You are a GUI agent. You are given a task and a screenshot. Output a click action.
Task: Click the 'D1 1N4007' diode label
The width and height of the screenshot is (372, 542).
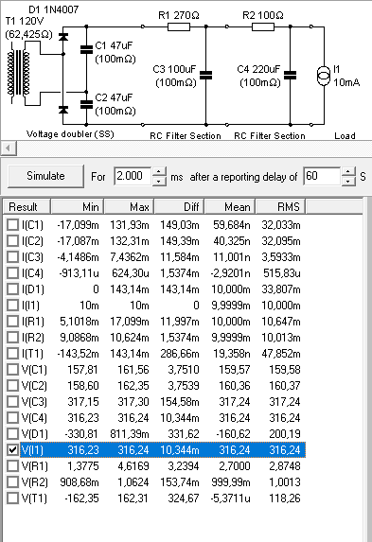pyautogui.click(x=53, y=9)
